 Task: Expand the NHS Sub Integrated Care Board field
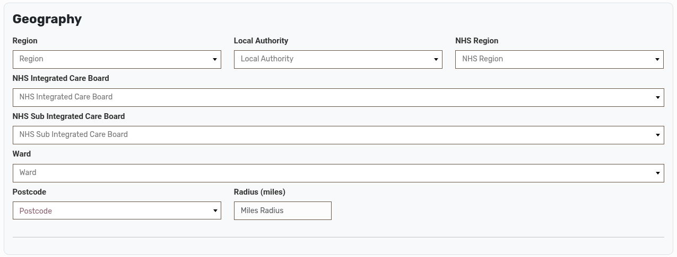329,135
